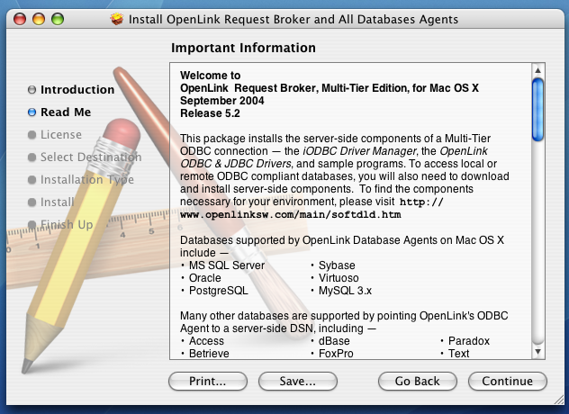Click the Continue button

tap(507, 381)
